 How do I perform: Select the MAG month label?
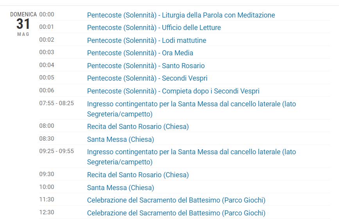[x=23, y=34]
